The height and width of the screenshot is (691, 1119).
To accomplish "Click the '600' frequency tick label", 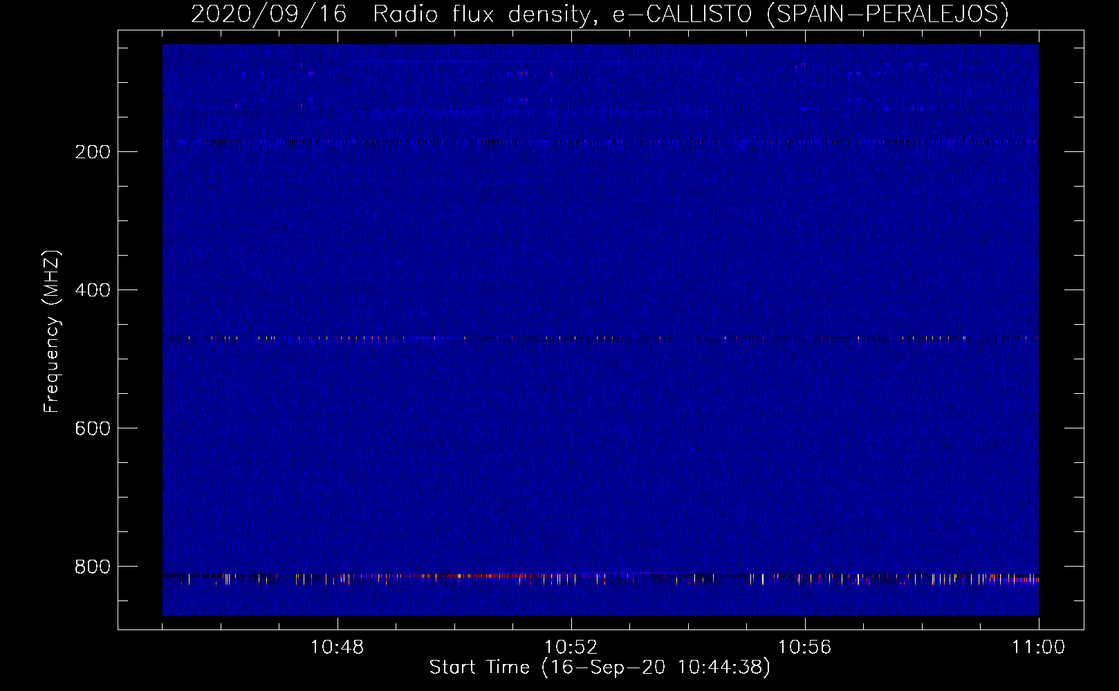I will point(93,428).
